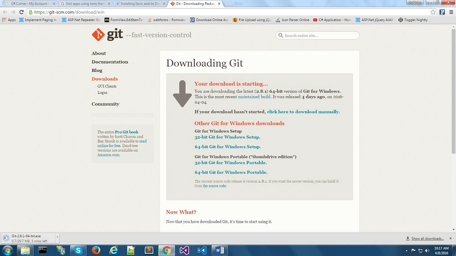
Task: Click the Git-2.8.1-64-bit.exe download item
Action: point(28,238)
